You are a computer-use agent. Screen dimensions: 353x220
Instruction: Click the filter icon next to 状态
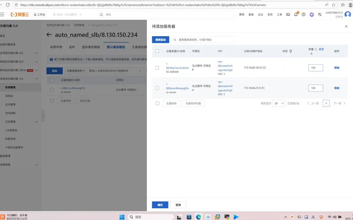[x=291, y=51]
